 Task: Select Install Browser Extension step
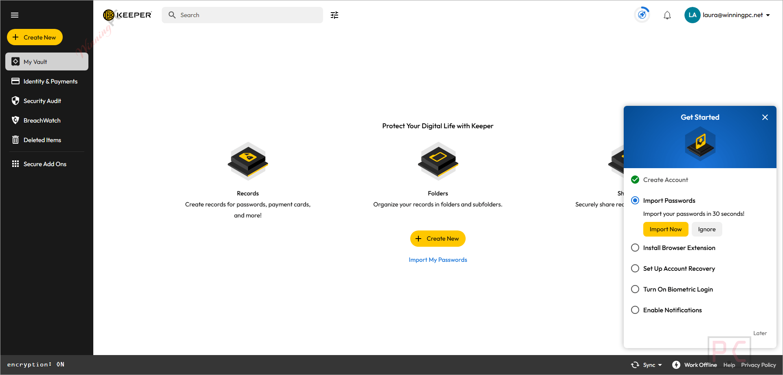[635, 248]
